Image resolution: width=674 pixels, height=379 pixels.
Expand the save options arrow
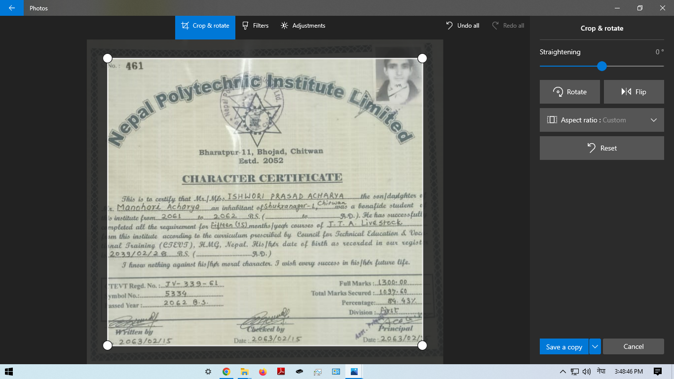[595, 347]
